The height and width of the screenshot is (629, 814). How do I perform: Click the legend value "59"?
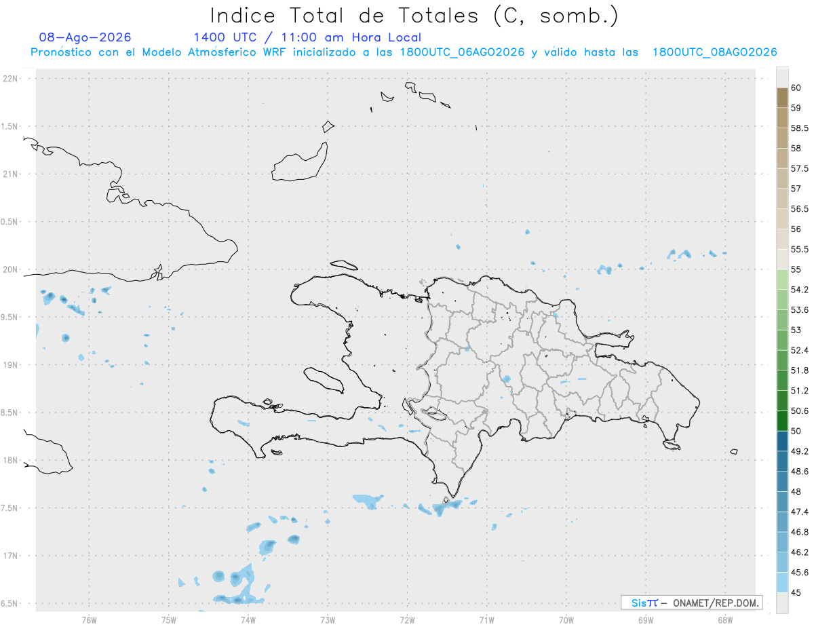(796, 108)
